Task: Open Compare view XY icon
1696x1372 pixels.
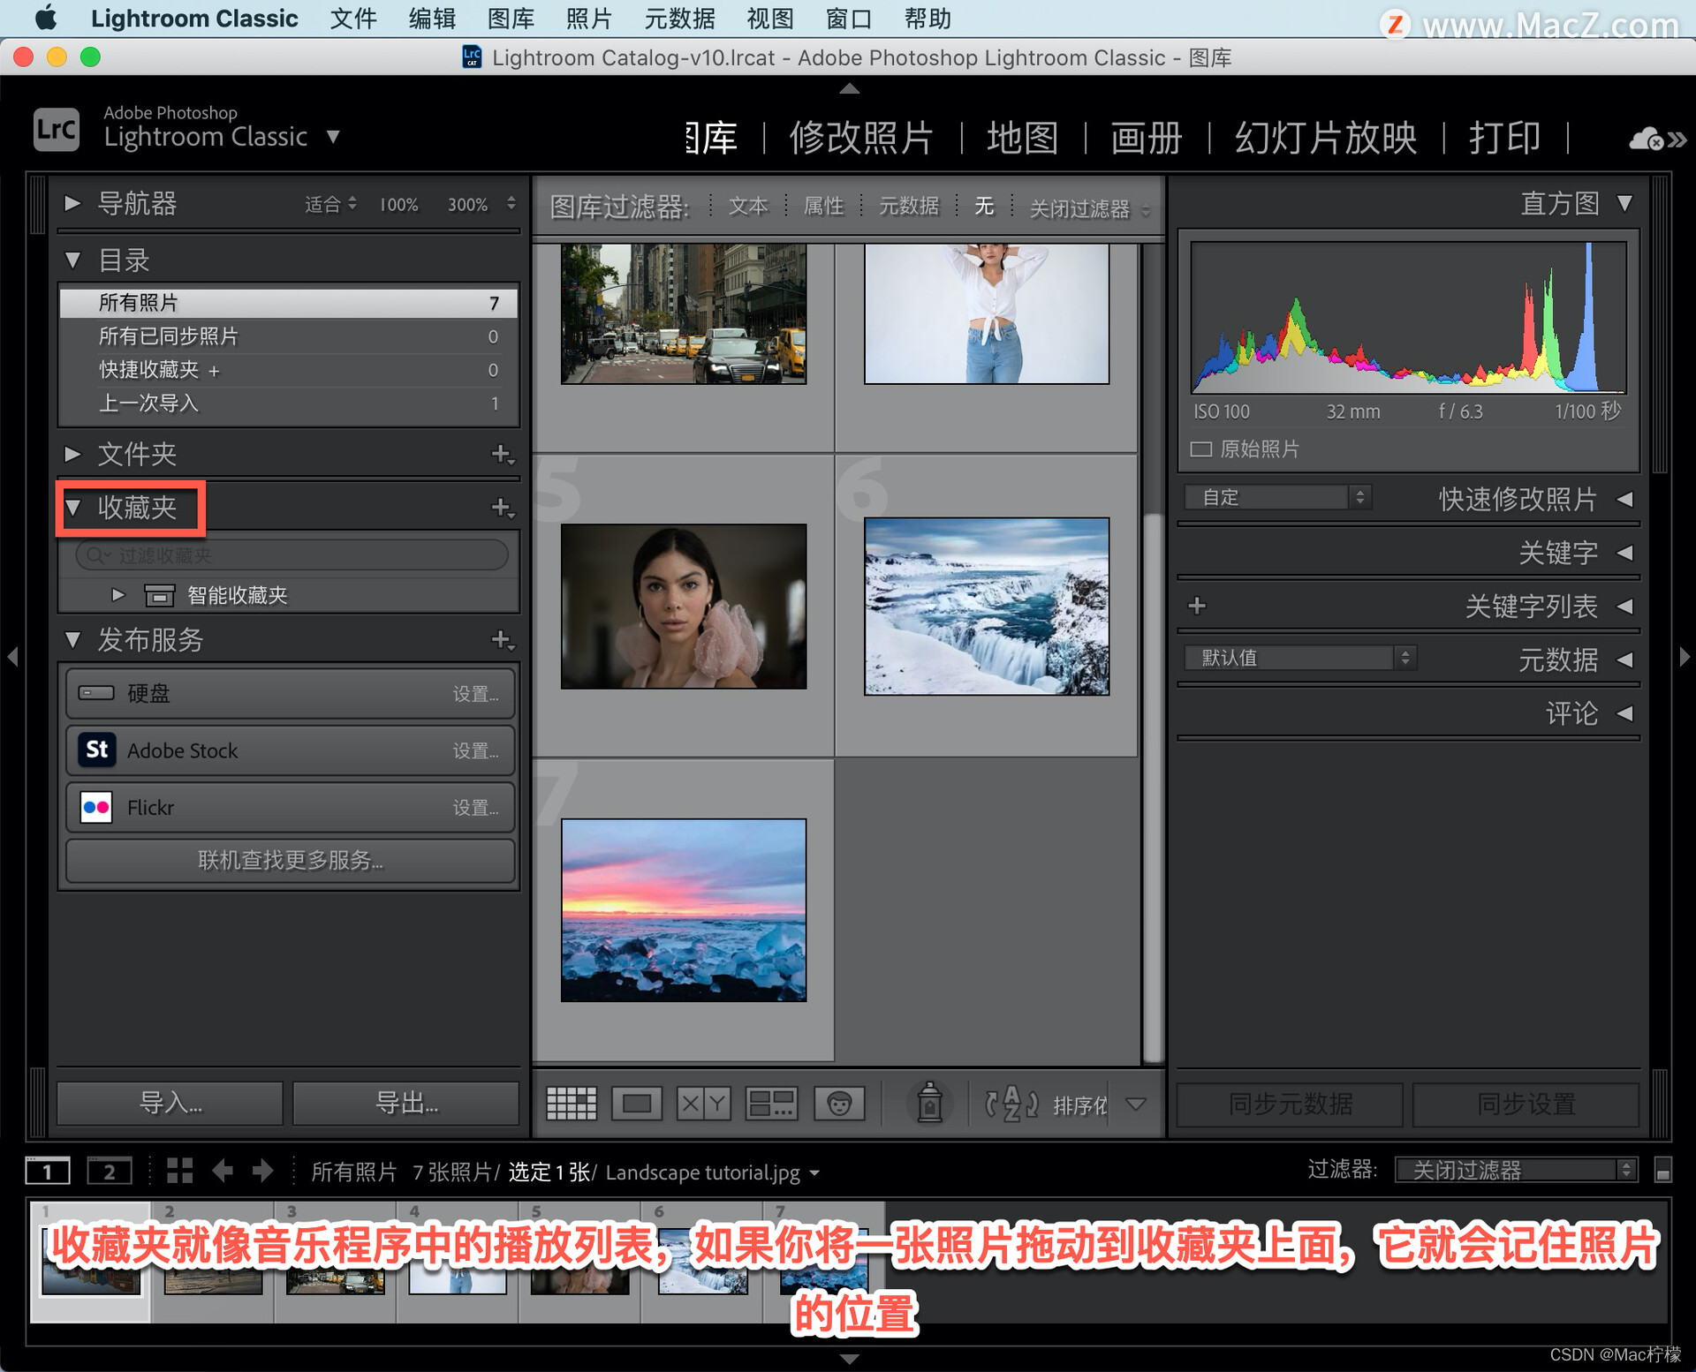Action: coord(703,1103)
